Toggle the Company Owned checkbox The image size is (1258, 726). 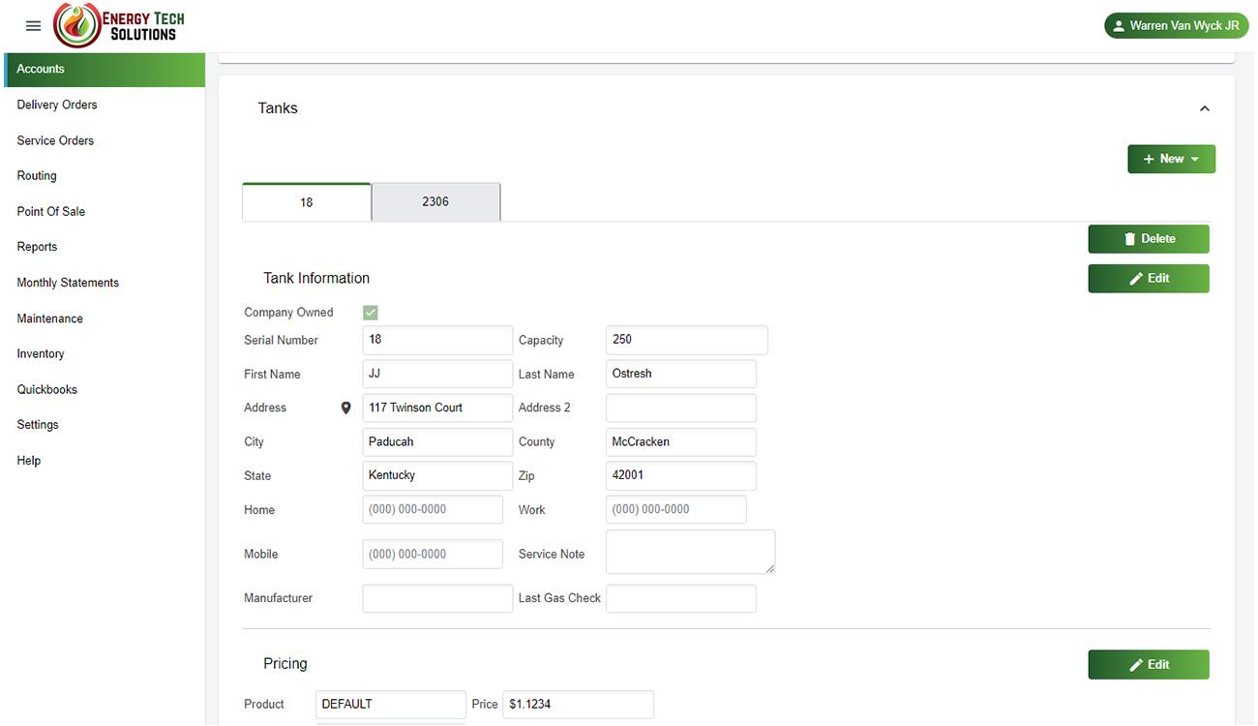click(370, 313)
